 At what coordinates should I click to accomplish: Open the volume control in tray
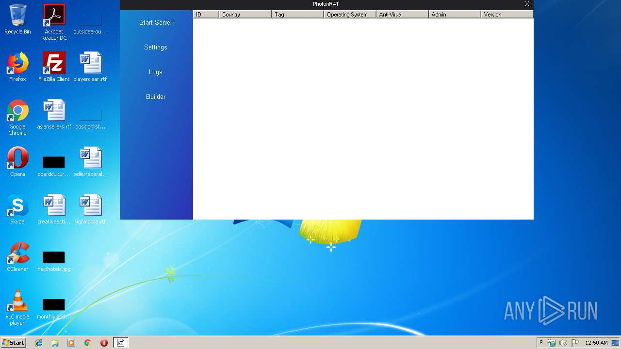coord(563,343)
